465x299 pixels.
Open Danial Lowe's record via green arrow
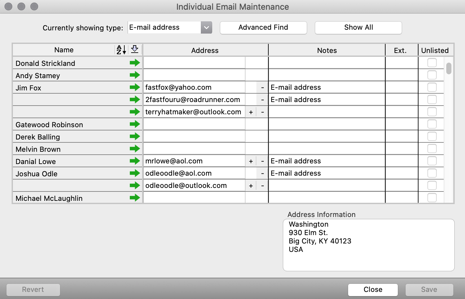[x=135, y=161]
